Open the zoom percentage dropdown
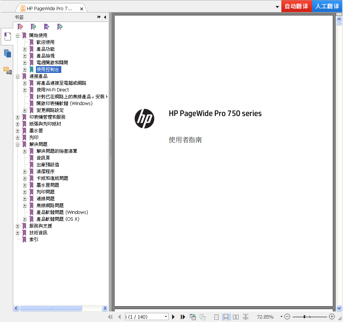 click(281, 317)
